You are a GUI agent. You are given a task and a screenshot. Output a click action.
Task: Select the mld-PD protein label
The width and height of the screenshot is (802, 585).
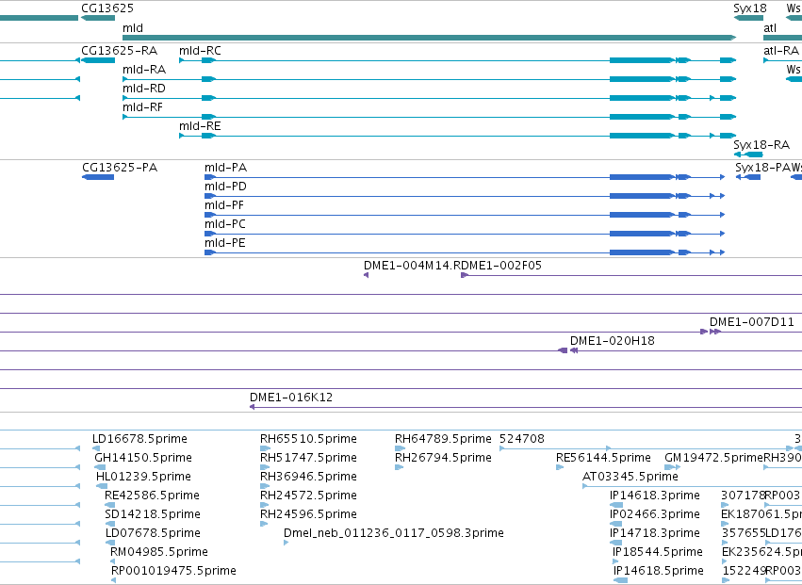coord(225,187)
